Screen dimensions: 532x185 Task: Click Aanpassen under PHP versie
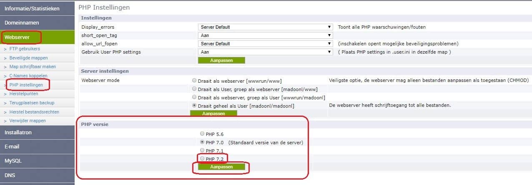221,167
